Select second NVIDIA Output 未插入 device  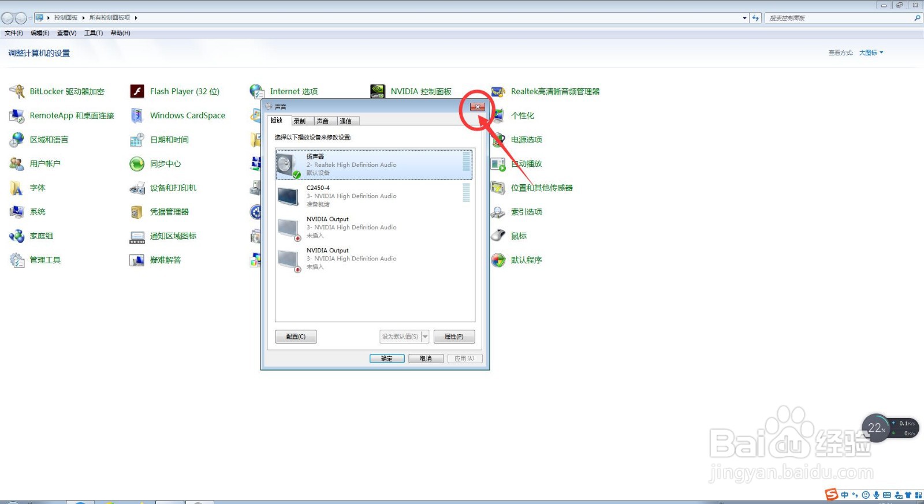(x=374, y=259)
